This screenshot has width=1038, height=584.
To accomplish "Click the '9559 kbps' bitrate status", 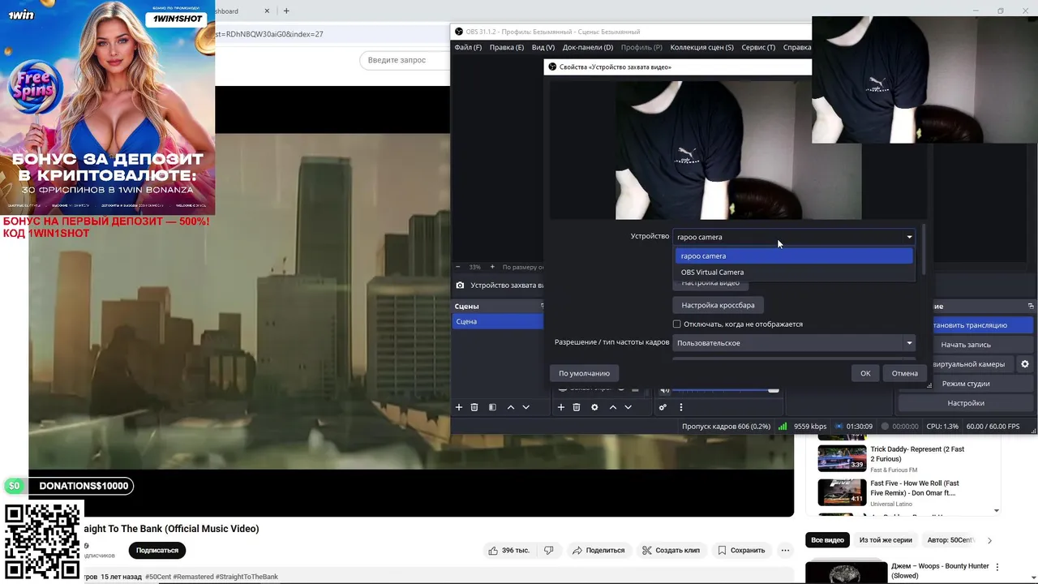I will tap(810, 426).
